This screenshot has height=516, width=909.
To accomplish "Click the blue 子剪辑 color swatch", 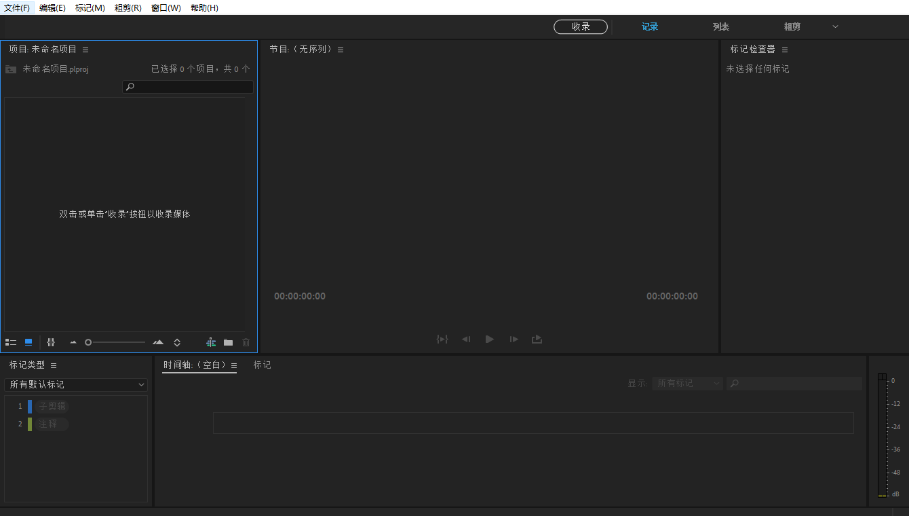I will (30, 406).
